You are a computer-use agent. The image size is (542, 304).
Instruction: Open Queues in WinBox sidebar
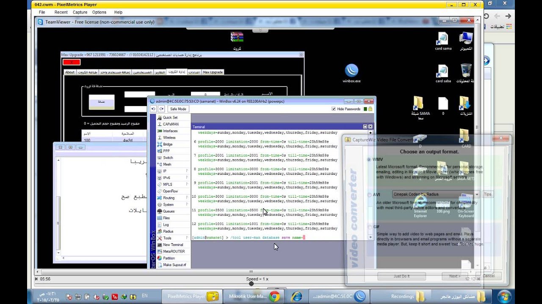pyautogui.click(x=169, y=211)
